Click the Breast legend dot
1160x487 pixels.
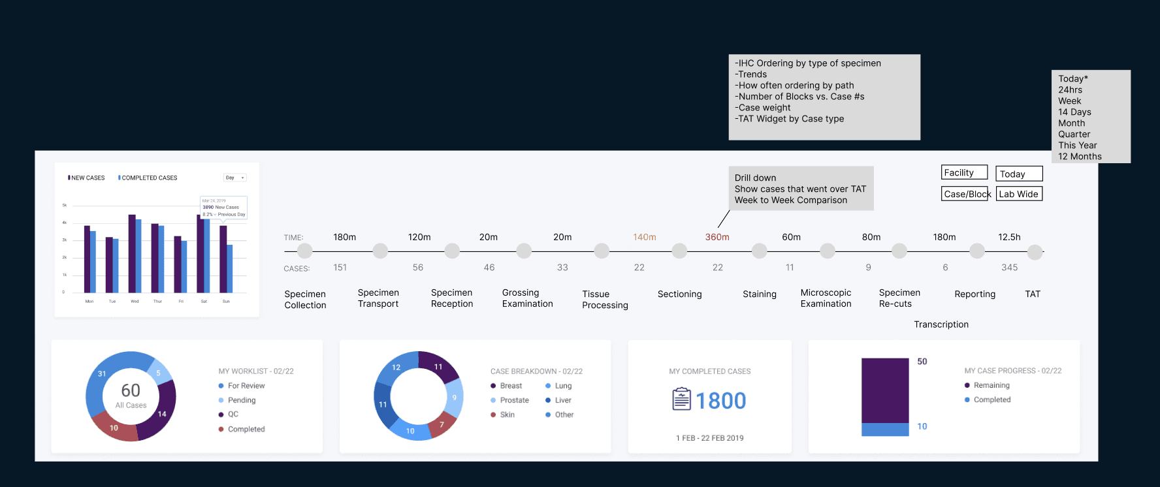[493, 386]
